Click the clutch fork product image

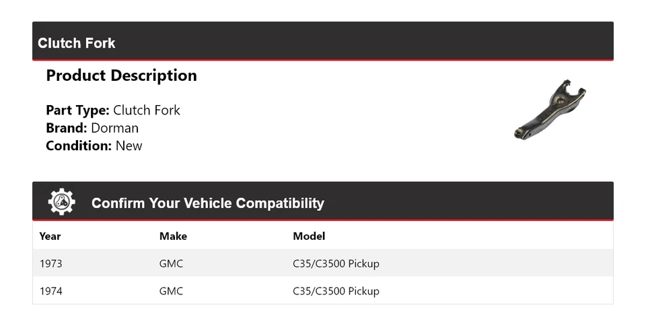549,109
